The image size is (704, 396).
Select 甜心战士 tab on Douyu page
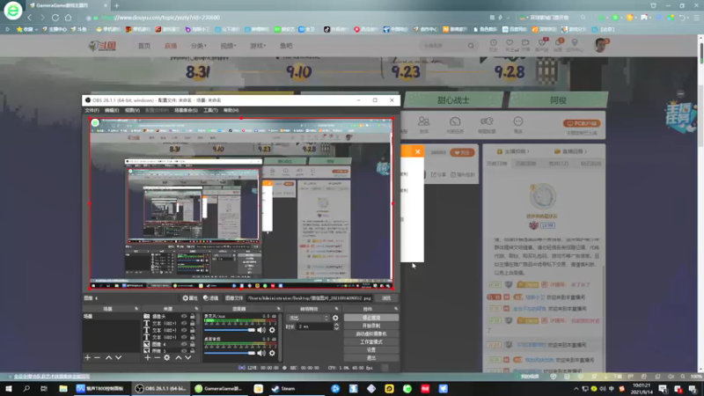point(453,100)
